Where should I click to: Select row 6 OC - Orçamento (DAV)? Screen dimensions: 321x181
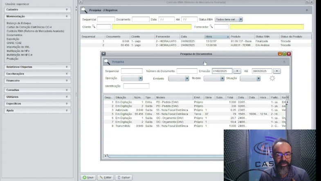(195, 118)
